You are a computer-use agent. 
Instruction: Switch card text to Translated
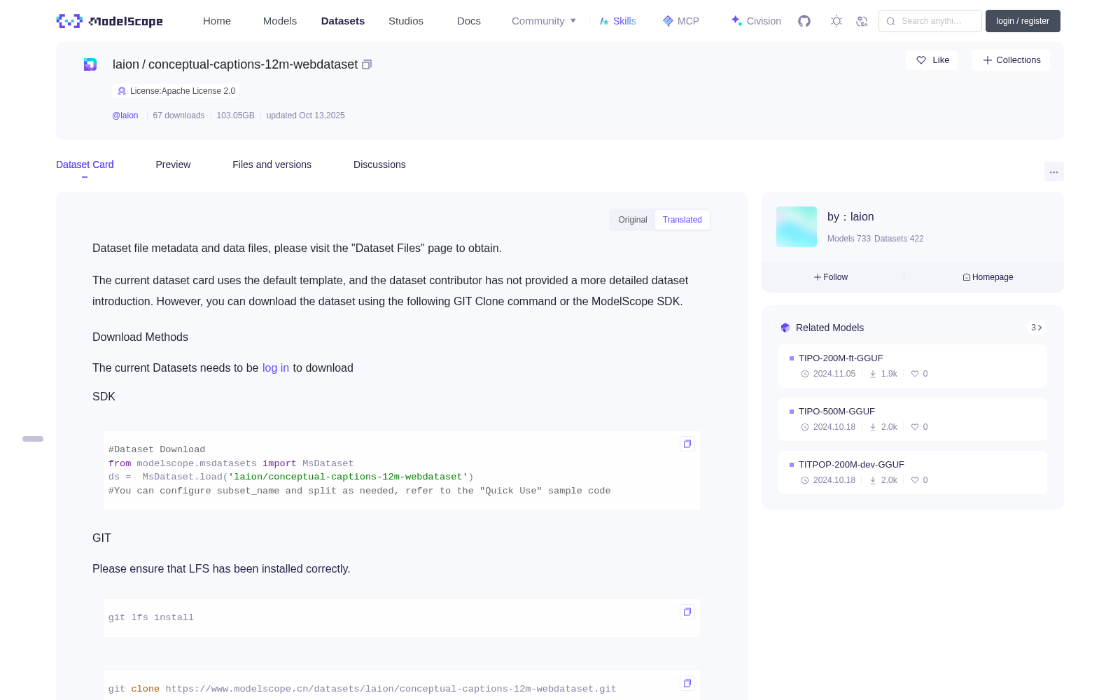pyautogui.click(x=682, y=220)
